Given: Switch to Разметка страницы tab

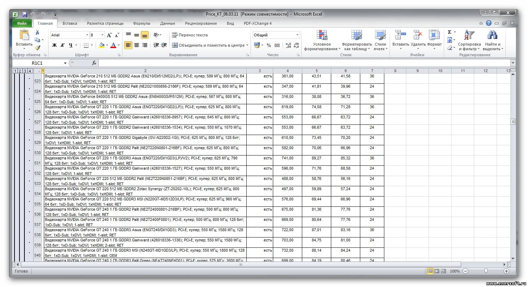Looking at the screenshot, I should [x=105, y=23].
